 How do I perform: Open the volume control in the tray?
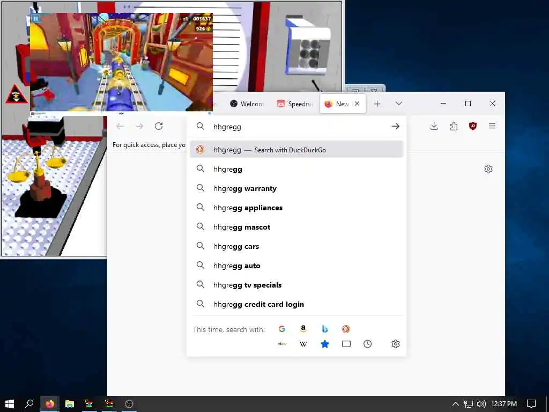[x=481, y=404]
